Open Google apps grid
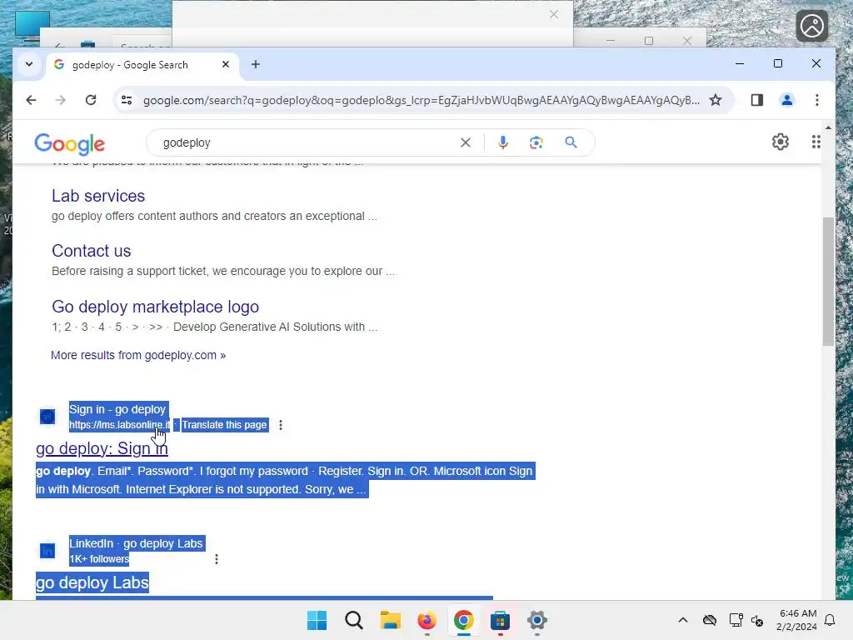This screenshot has width=853, height=640. point(816,142)
